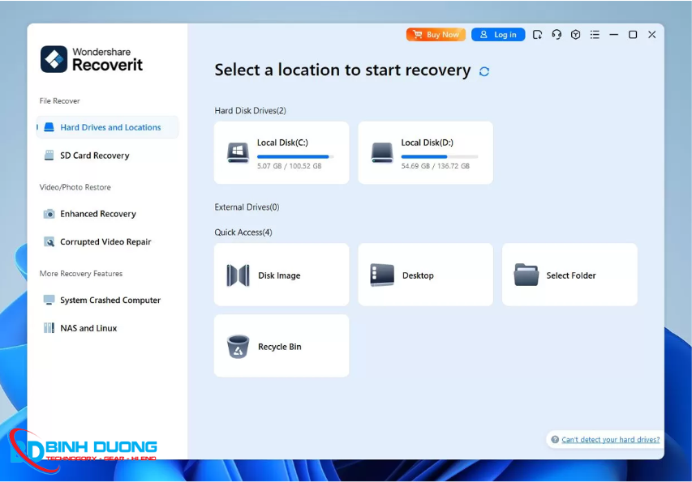Click the "54.69 GB / 136.72 GB" text
692x482 pixels.
435,166
